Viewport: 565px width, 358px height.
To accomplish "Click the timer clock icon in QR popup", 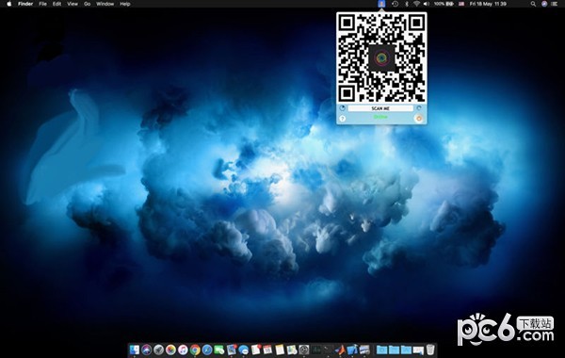I will coord(343,108).
